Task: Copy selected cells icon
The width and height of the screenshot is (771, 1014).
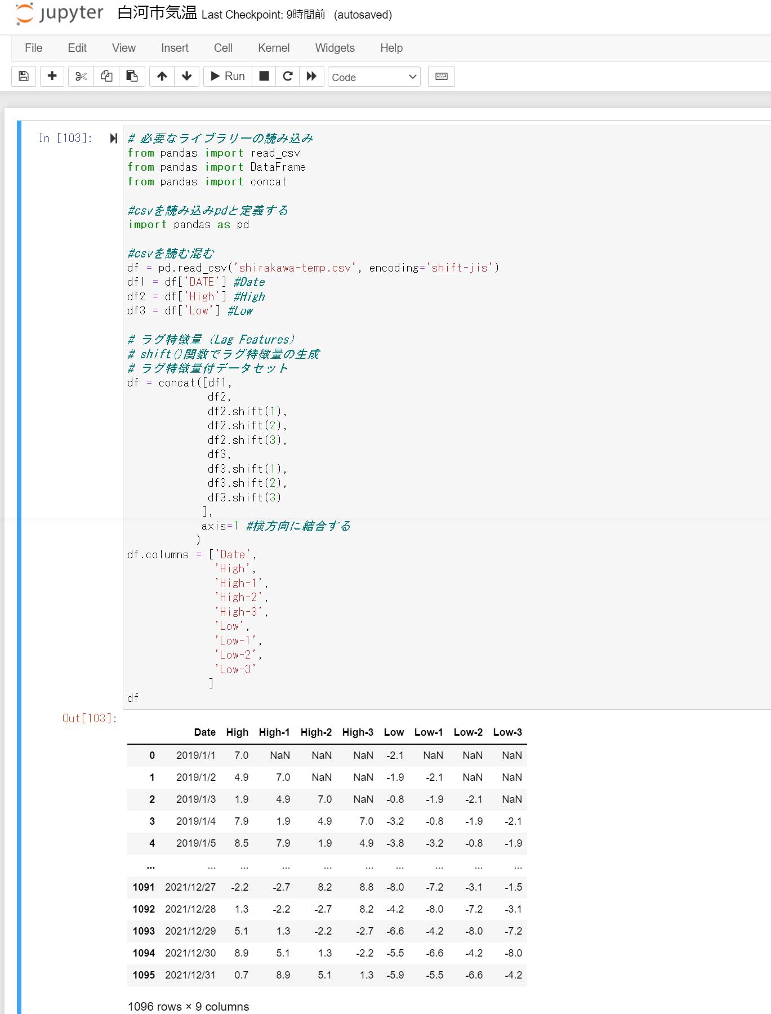Action: (106, 76)
